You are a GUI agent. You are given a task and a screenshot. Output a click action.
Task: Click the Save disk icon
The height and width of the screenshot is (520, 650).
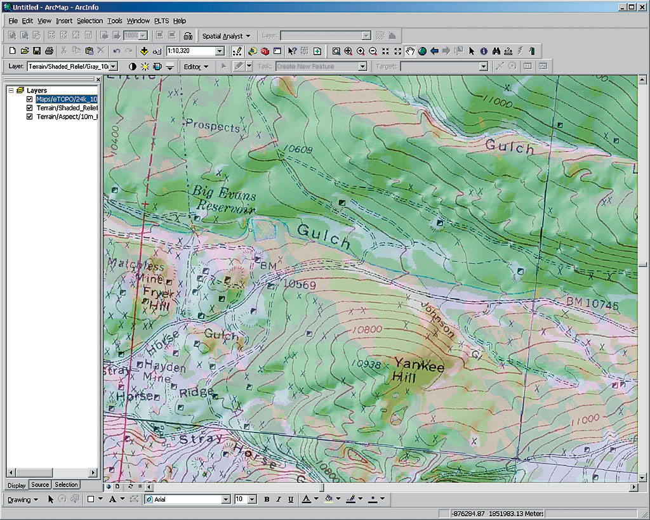[37, 51]
